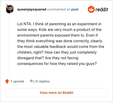Click the line starting "some ways. Kids"

(x=59, y=30)
